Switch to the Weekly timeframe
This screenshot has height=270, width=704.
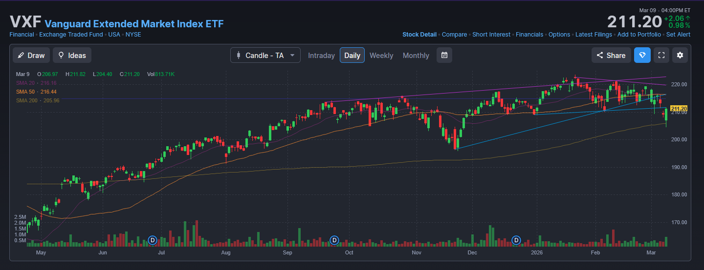point(381,56)
